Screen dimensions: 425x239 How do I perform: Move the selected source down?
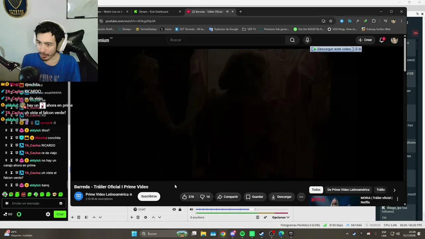pyautogui.click(x=159, y=217)
